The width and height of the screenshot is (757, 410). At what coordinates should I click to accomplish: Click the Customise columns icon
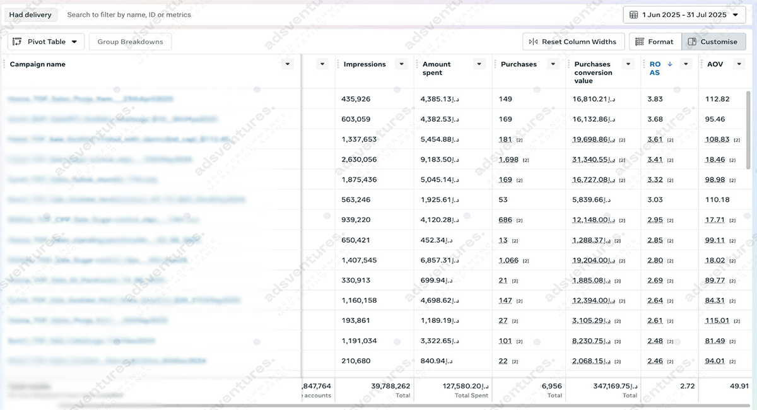[692, 42]
